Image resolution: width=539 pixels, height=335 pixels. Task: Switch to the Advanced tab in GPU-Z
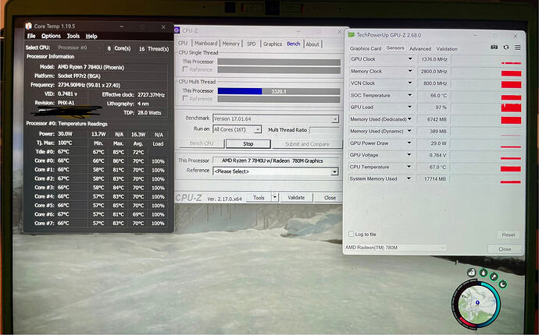coord(420,48)
